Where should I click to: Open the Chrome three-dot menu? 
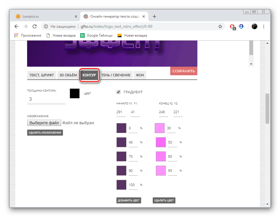pos(264,26)
